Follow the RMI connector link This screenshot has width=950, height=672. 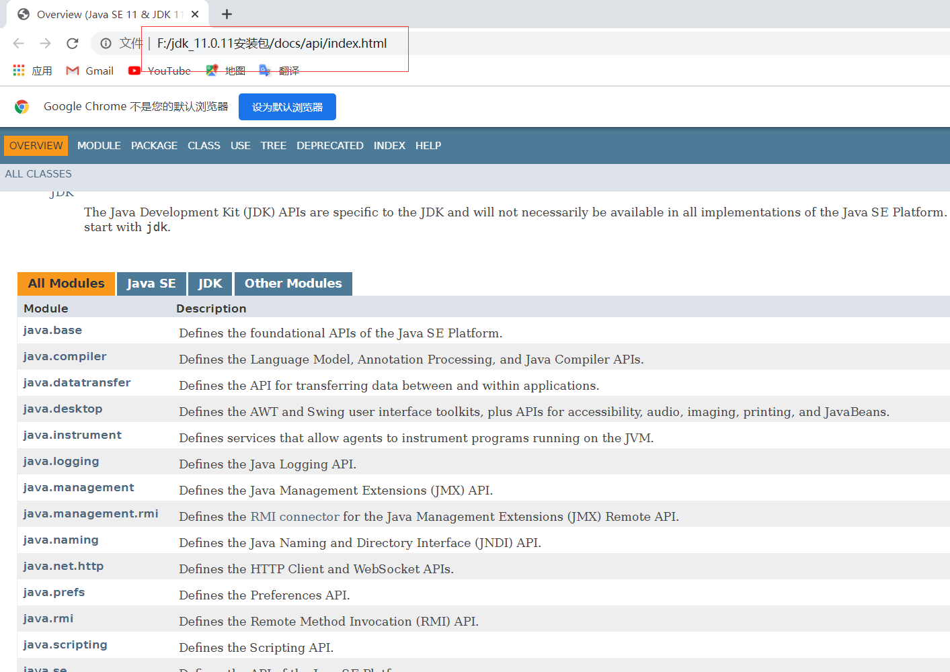pos(294,517)
